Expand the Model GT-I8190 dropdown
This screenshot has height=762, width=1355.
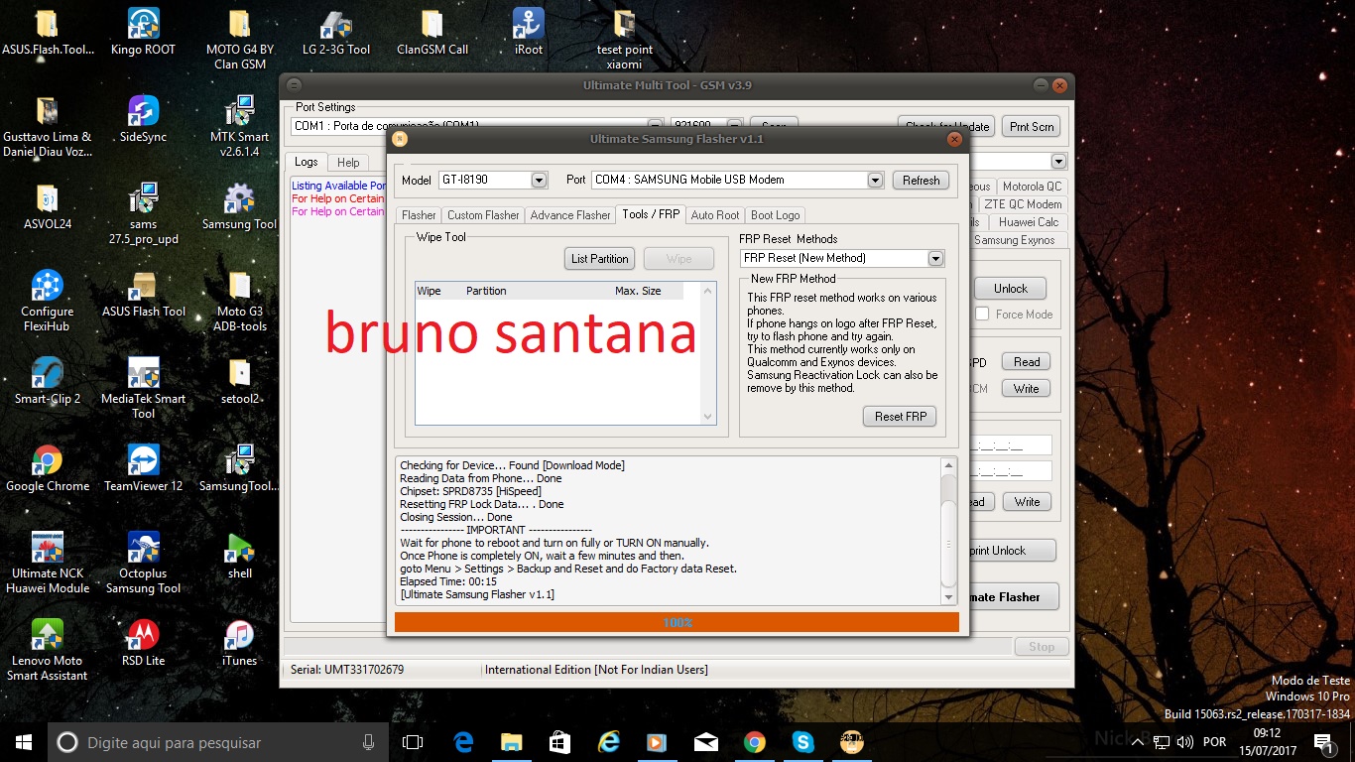[539, 180]
